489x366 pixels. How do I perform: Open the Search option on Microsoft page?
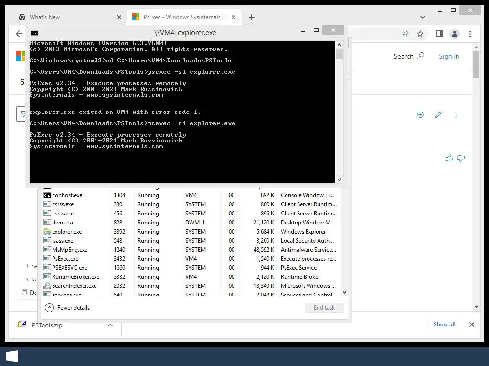(x=409, y=56)
